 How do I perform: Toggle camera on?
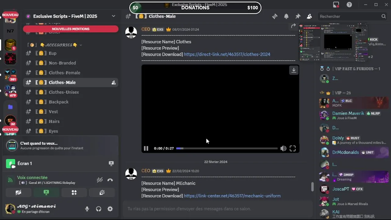tap(18, 193)
